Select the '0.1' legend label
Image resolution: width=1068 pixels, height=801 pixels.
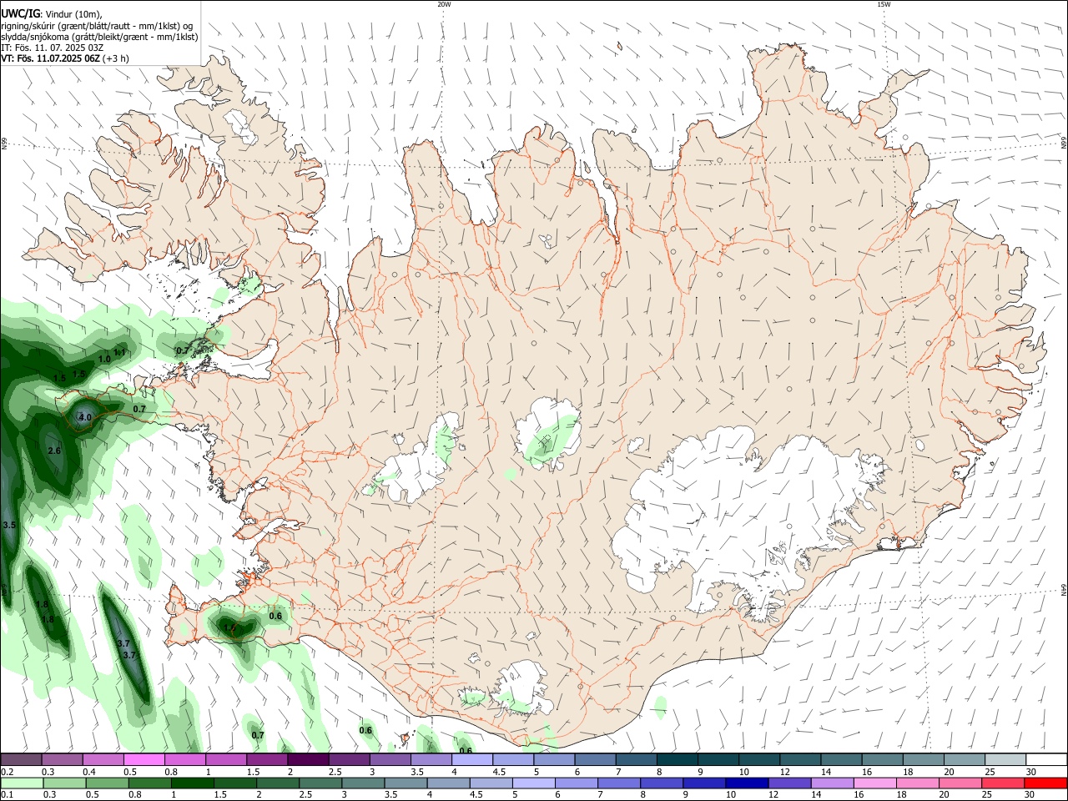8,794
